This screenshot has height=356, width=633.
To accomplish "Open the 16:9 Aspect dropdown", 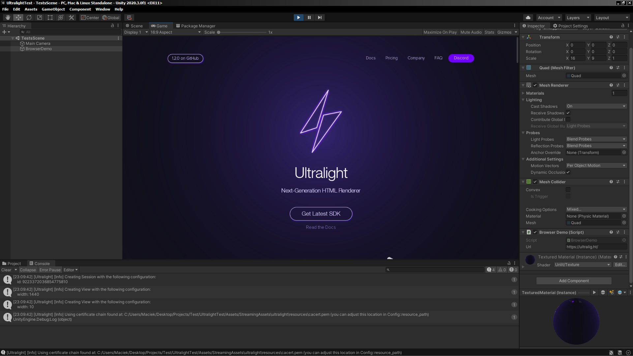I will tap(175, 32).
